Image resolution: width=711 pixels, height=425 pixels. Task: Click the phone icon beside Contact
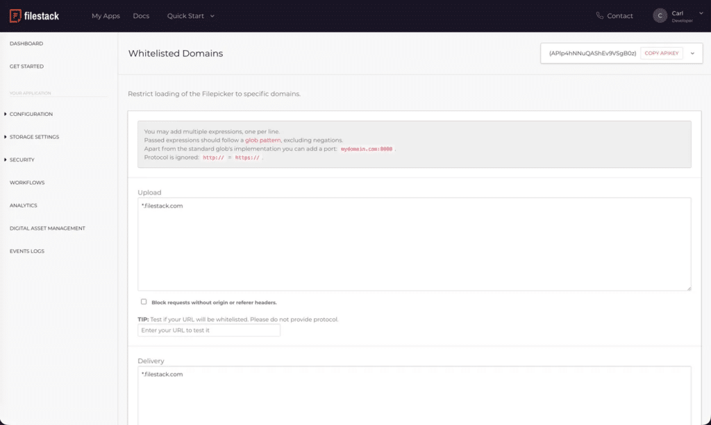coord(599,16)
